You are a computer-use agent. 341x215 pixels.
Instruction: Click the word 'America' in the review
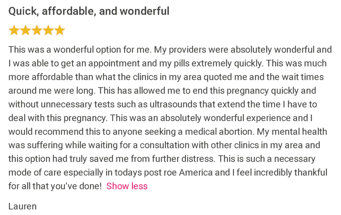pyautogui.click(x=196, y=173)
